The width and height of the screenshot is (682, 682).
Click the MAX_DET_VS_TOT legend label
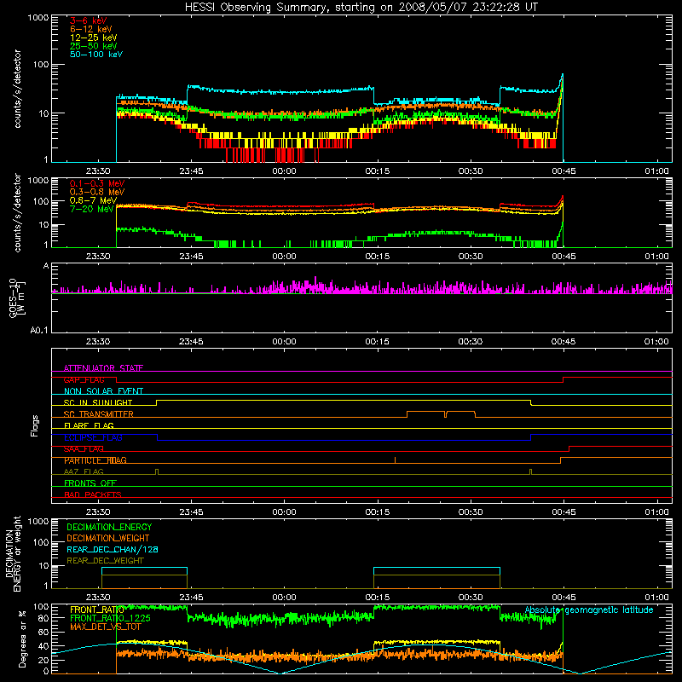coord(106,627)
